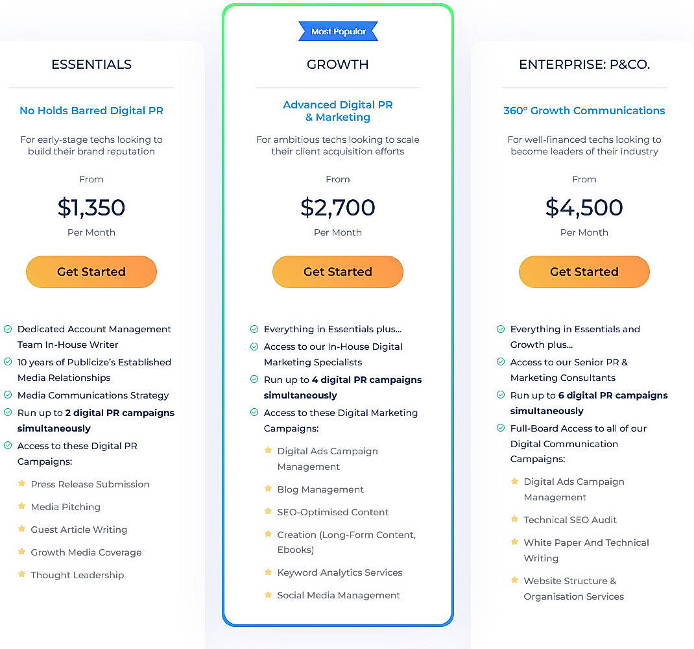Select the GROWTH plan heading
Image resolution: width=694 pixels, height=649 pixels.
coord(337,64)
